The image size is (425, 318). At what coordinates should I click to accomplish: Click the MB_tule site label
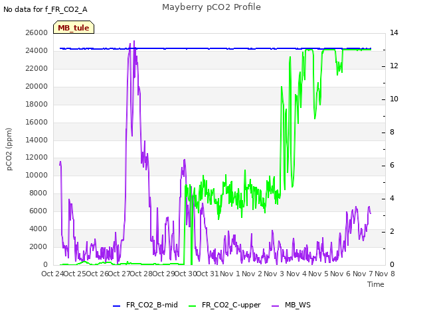(x=74, y=28)
